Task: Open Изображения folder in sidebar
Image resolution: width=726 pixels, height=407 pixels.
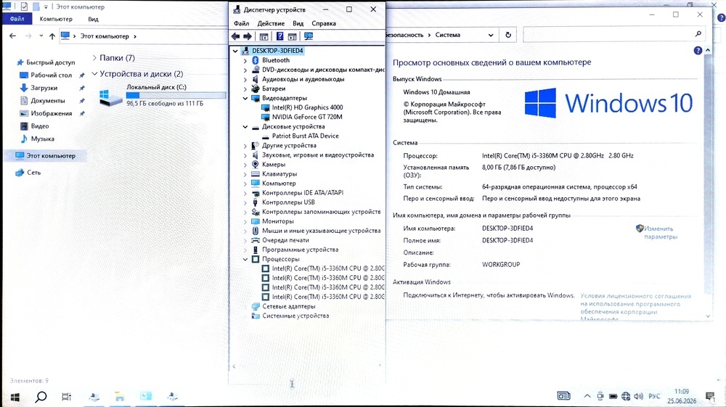Action: (46, 113)
